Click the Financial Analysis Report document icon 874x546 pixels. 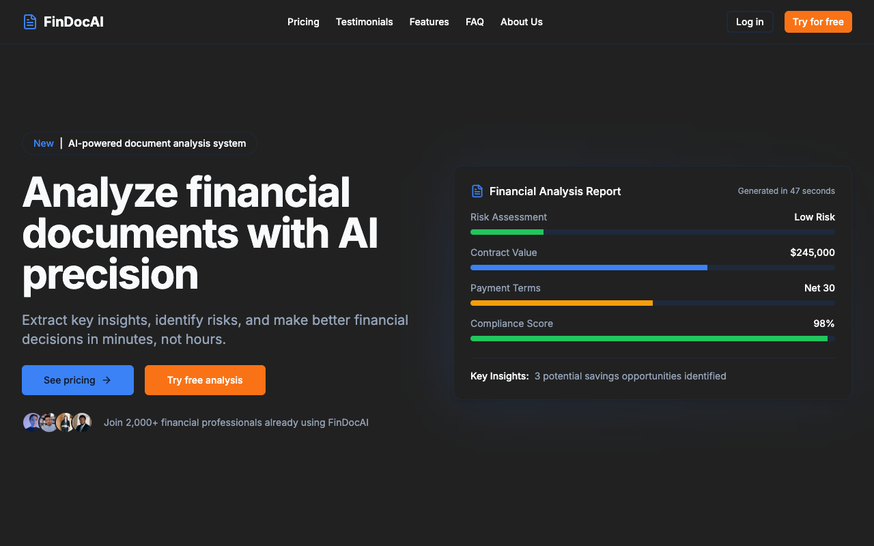[x=477, y=191]
